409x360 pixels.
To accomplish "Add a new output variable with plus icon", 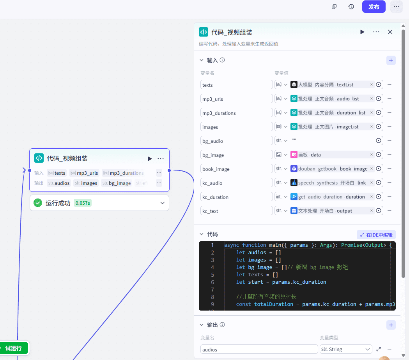I will click(391, 325).
